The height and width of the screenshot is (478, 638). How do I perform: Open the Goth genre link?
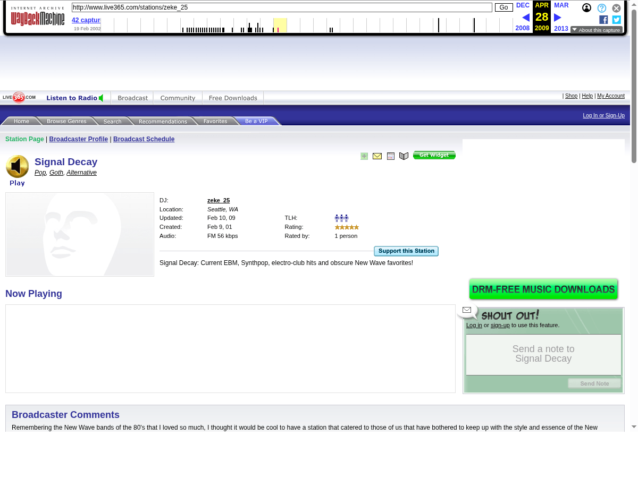coord(56,173)
